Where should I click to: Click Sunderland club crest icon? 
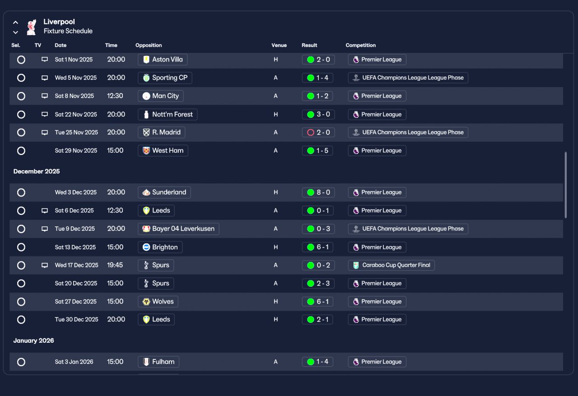coord(146,192)
